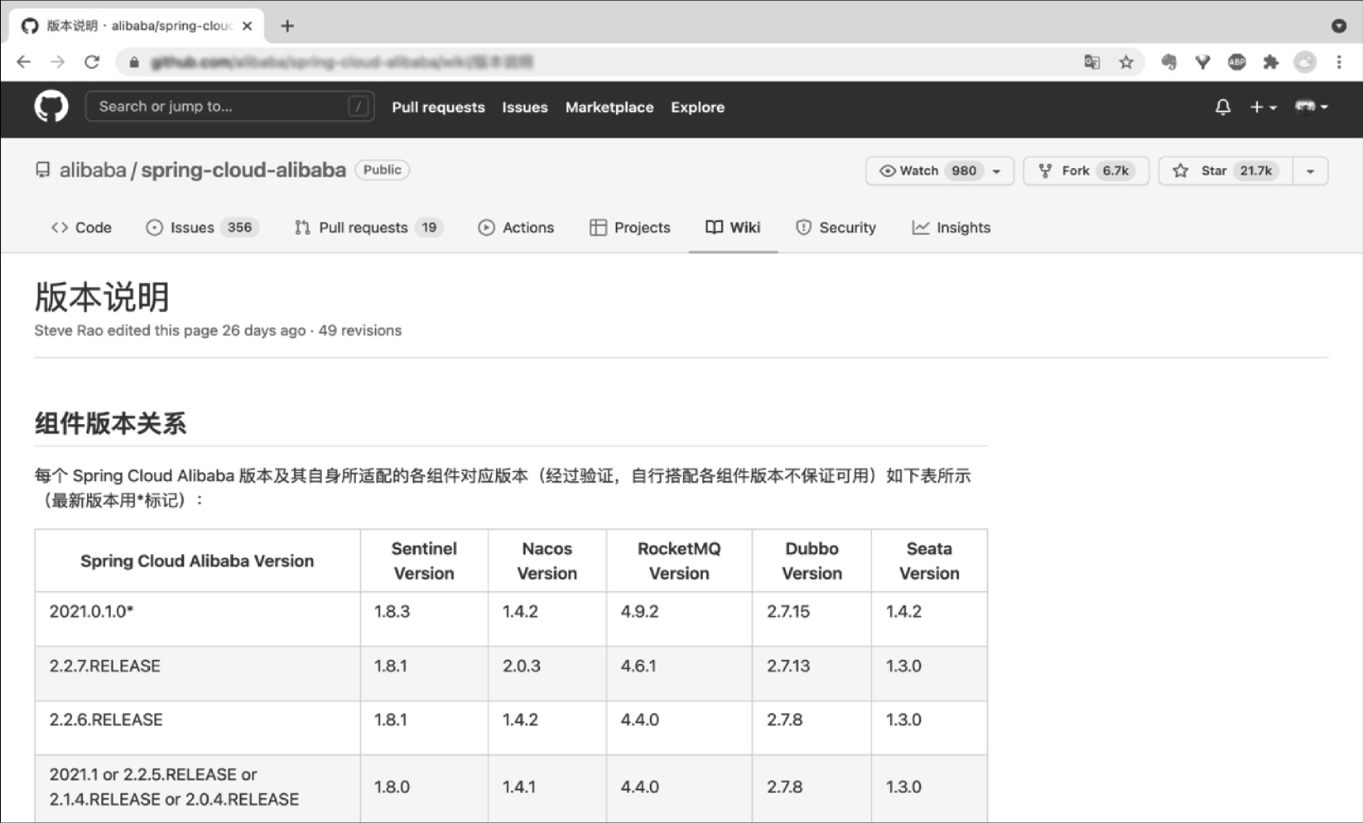This screenshot has height=823, width=1363.
Task: Open the extensions puzzle icon
Action: point(1270,62)
